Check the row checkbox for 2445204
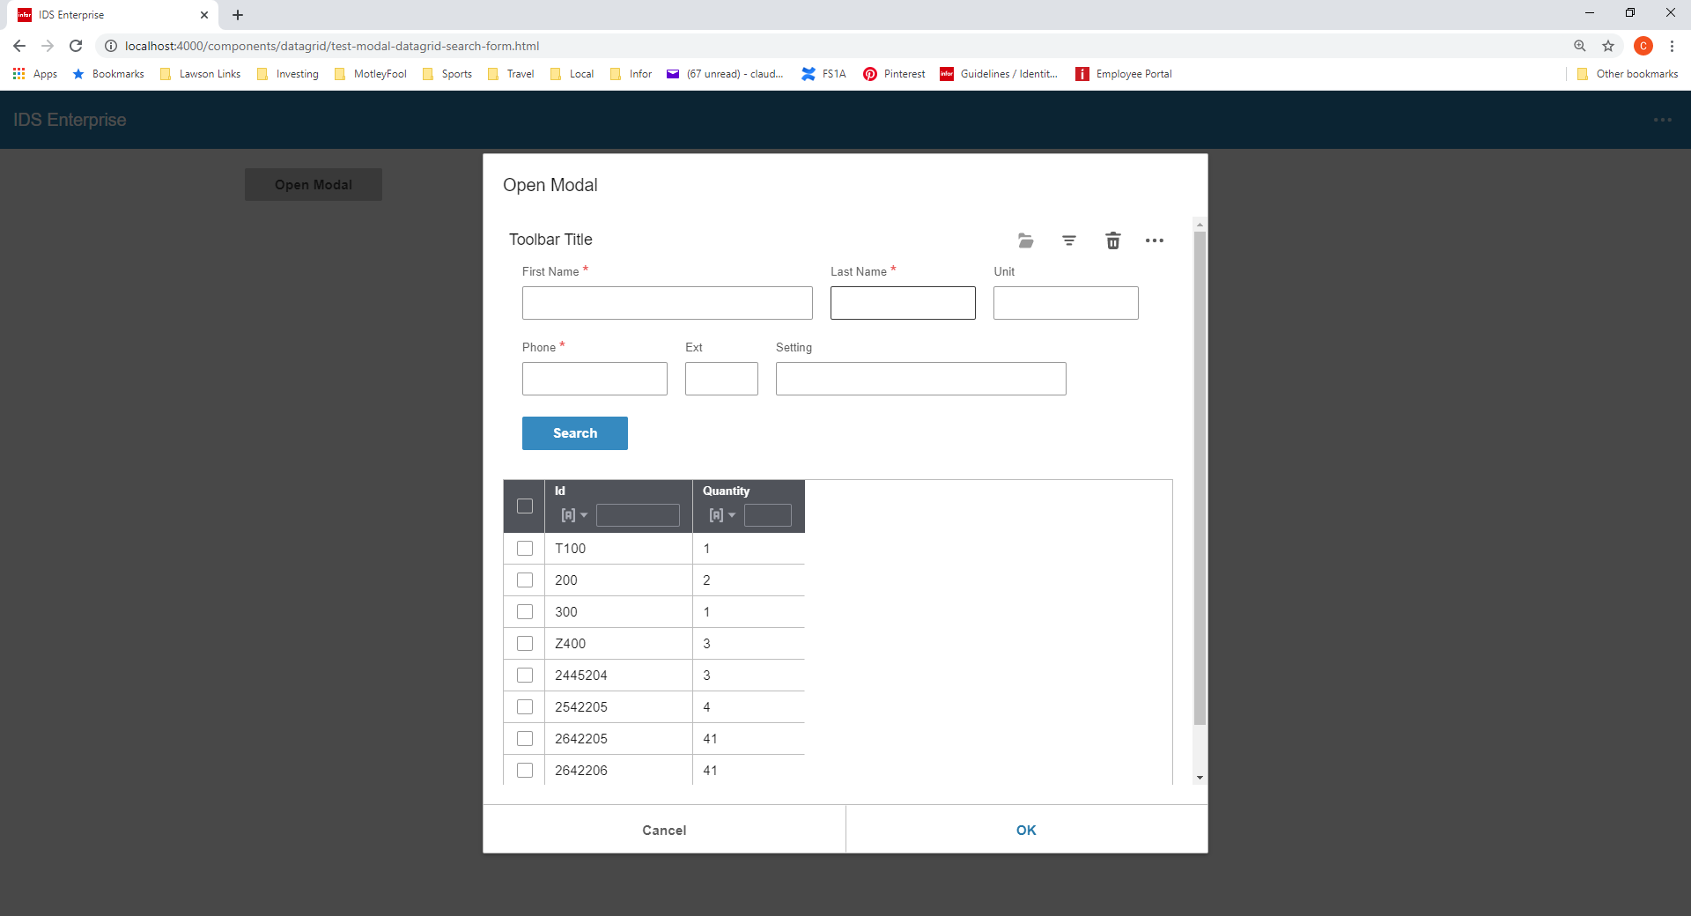The image size is (1691, 916). (525, 676)
